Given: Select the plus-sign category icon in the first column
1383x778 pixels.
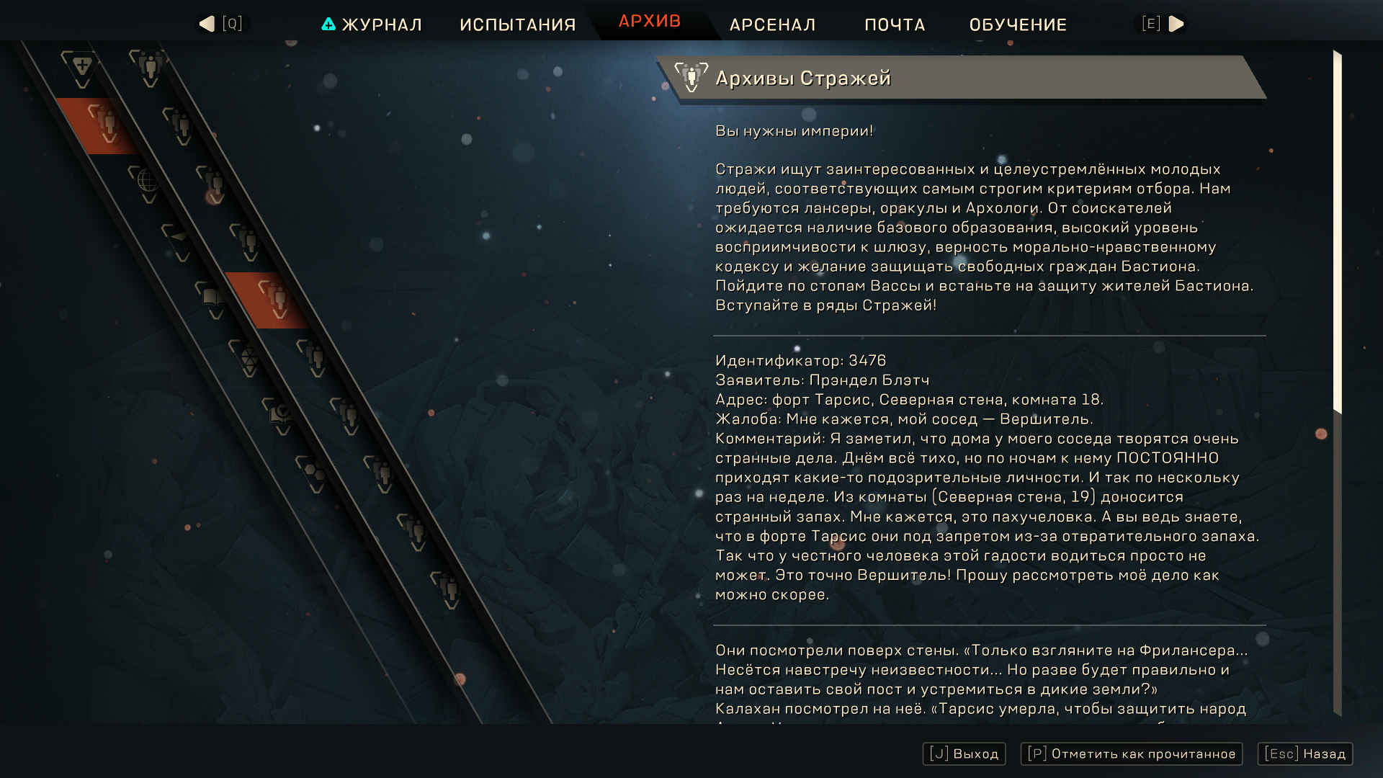Looking at the screenshot, I should [x=81, y=69].
